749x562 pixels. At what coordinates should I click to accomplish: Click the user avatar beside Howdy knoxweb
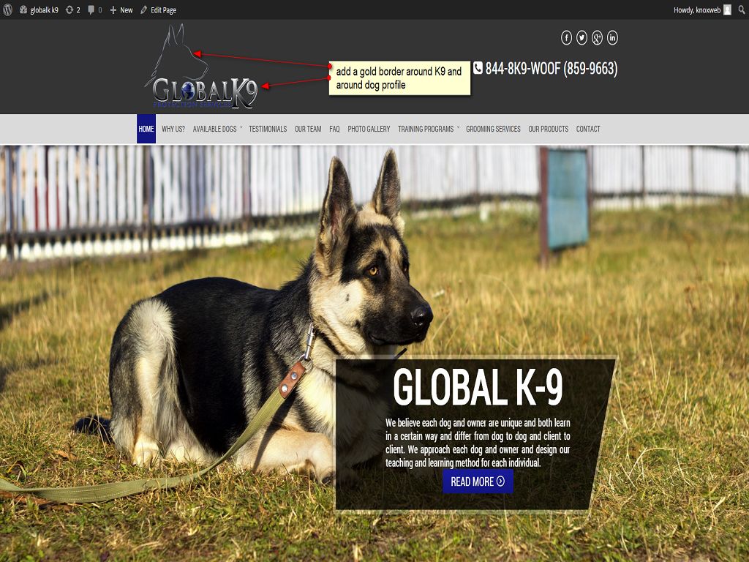point(727,10)
